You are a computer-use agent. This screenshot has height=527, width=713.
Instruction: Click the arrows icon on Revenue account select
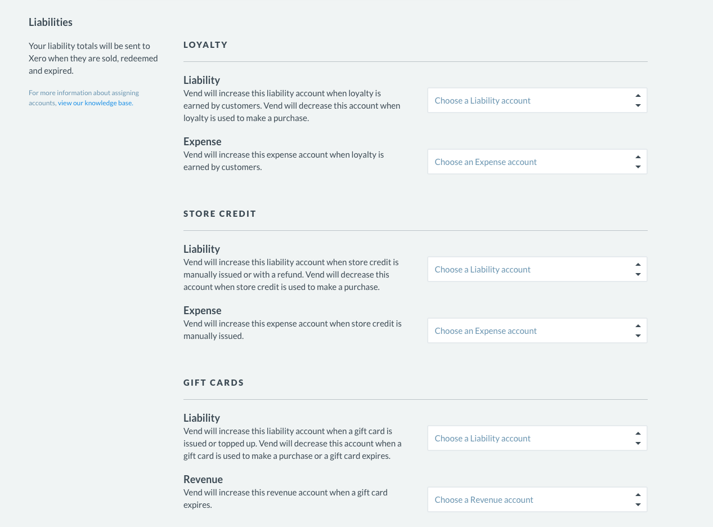coord(638,499)
